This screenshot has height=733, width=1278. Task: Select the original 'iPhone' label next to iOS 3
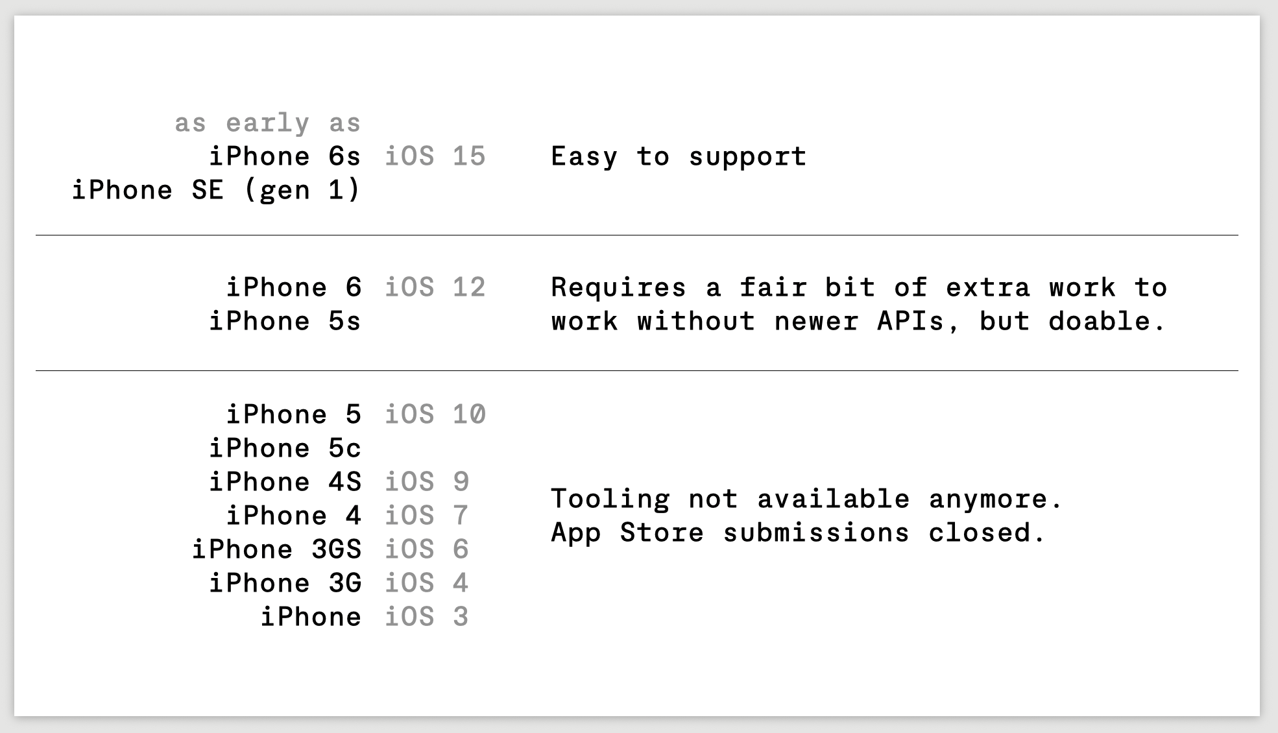[x=311, y=617]
